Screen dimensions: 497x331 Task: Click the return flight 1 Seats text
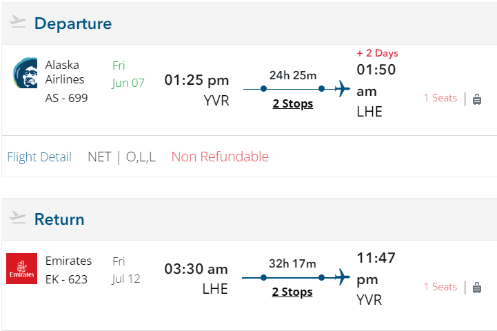(x=440, y=286)
